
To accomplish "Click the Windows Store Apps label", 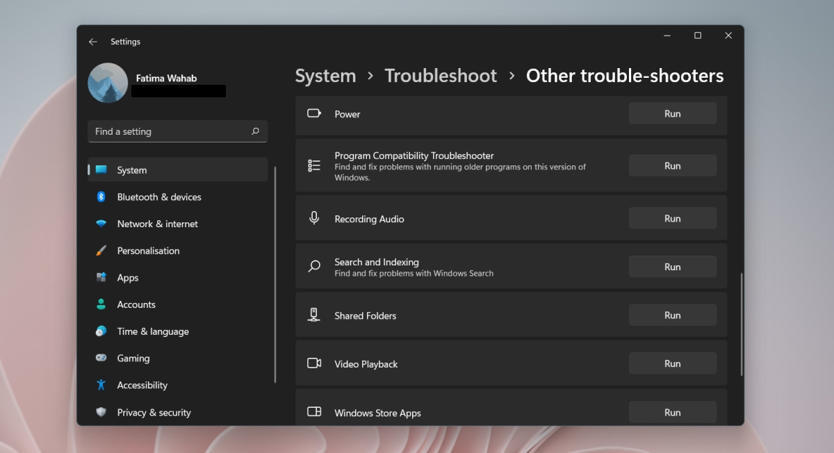I will pyautogui.click(x=377, y=413).
